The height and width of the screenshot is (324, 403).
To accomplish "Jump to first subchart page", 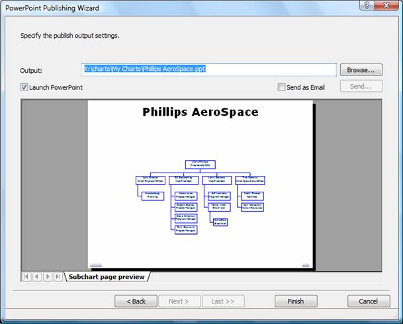I will tap(26, 277).
